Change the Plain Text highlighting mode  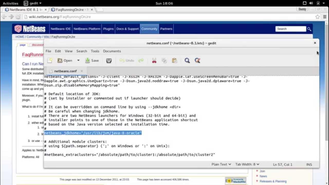[x=221, y=164]
